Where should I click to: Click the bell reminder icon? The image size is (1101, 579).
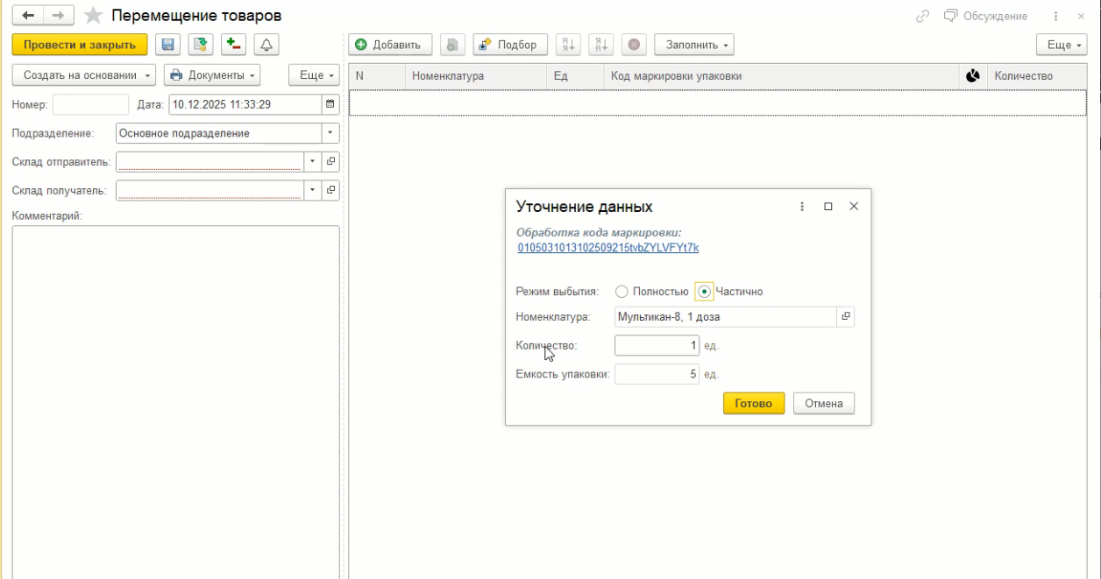pos(266,45)
